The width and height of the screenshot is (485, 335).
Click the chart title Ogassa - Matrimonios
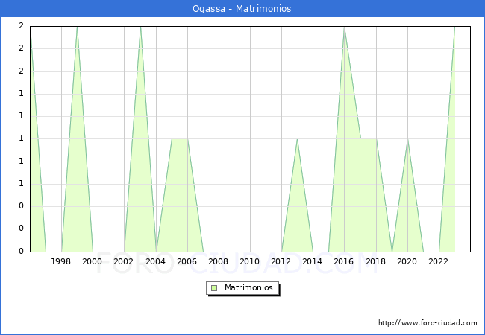click(x=242, y=9)
